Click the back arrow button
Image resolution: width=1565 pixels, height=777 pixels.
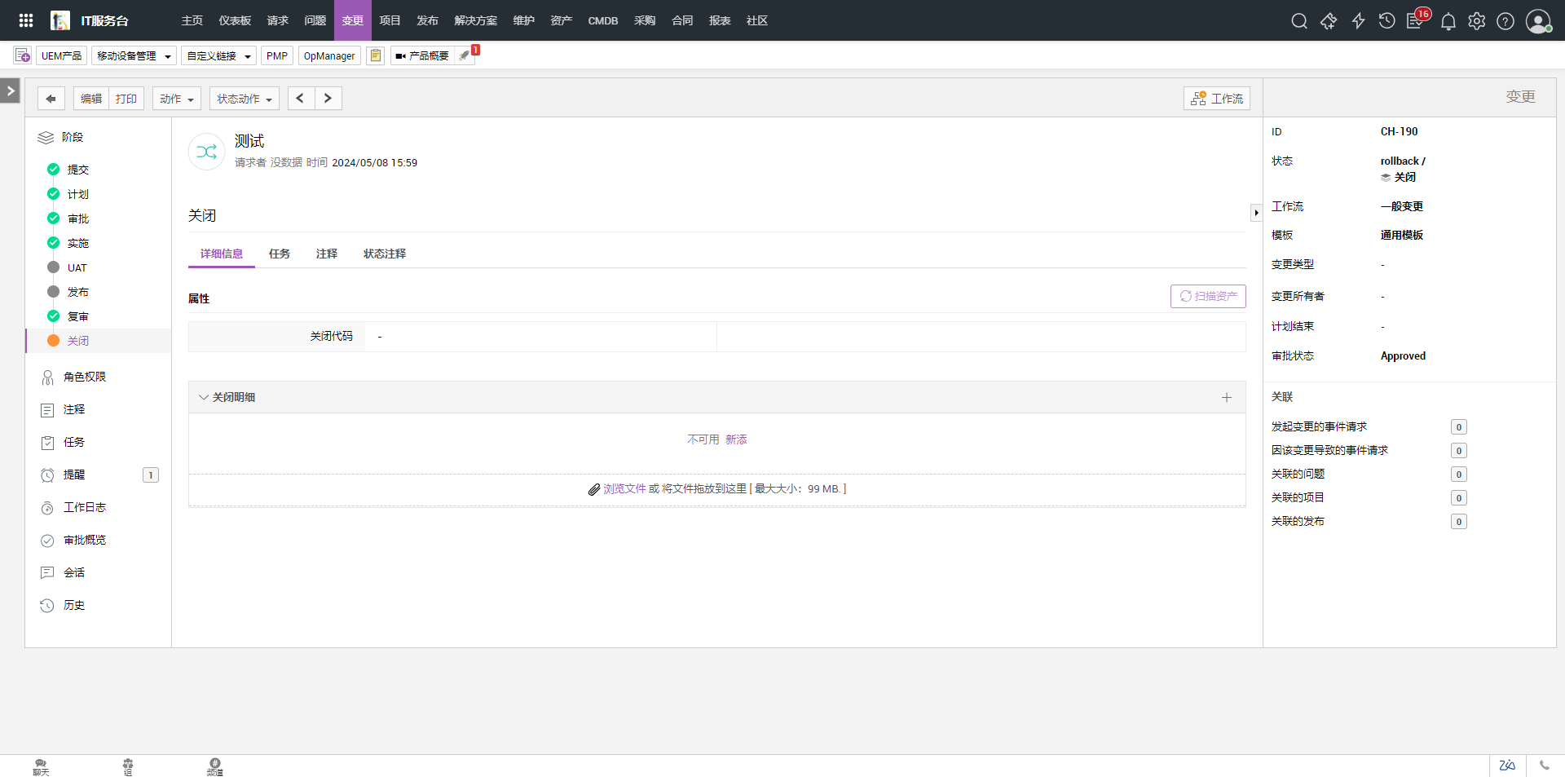51,99
